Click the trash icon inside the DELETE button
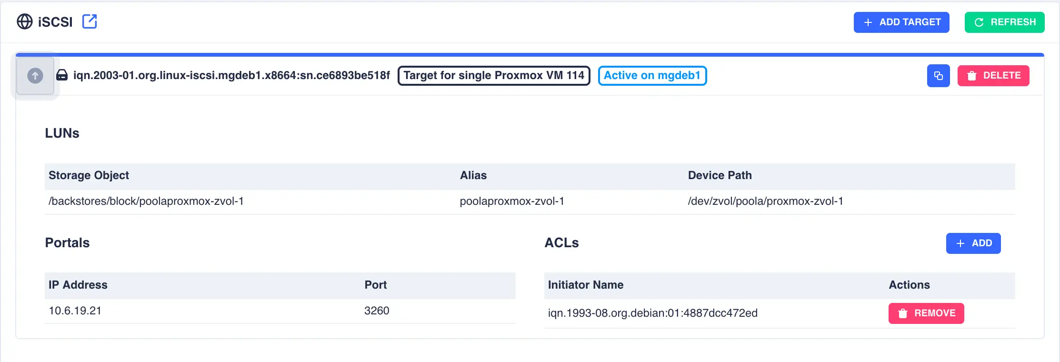This screenshot has width=1060, height=362. (x=971, y=75)
